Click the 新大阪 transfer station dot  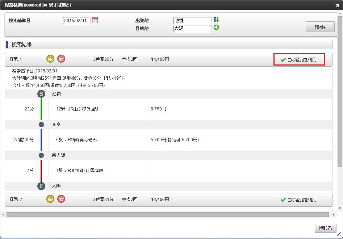tap(41, 155)
